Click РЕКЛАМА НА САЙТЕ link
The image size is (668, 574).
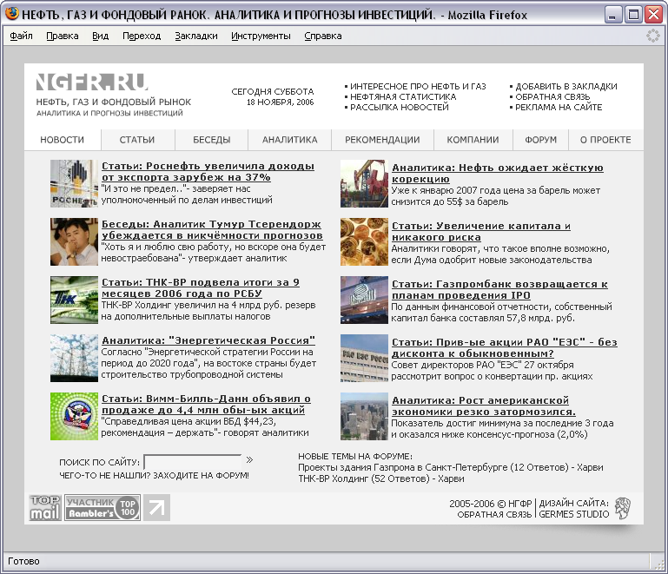coord(559,108)
